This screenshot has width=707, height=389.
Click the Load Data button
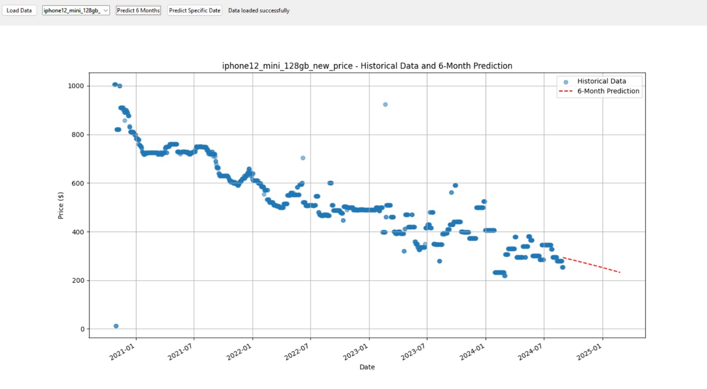[x=19, y=11]
